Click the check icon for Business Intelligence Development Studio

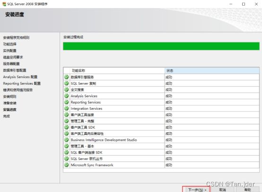pyautogui.click(x=67, y=140)
